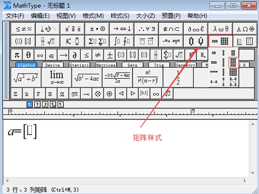259x194 pixels.
Task: Choose the 3x3 matrix template
Action: click(x=234, y=62)
